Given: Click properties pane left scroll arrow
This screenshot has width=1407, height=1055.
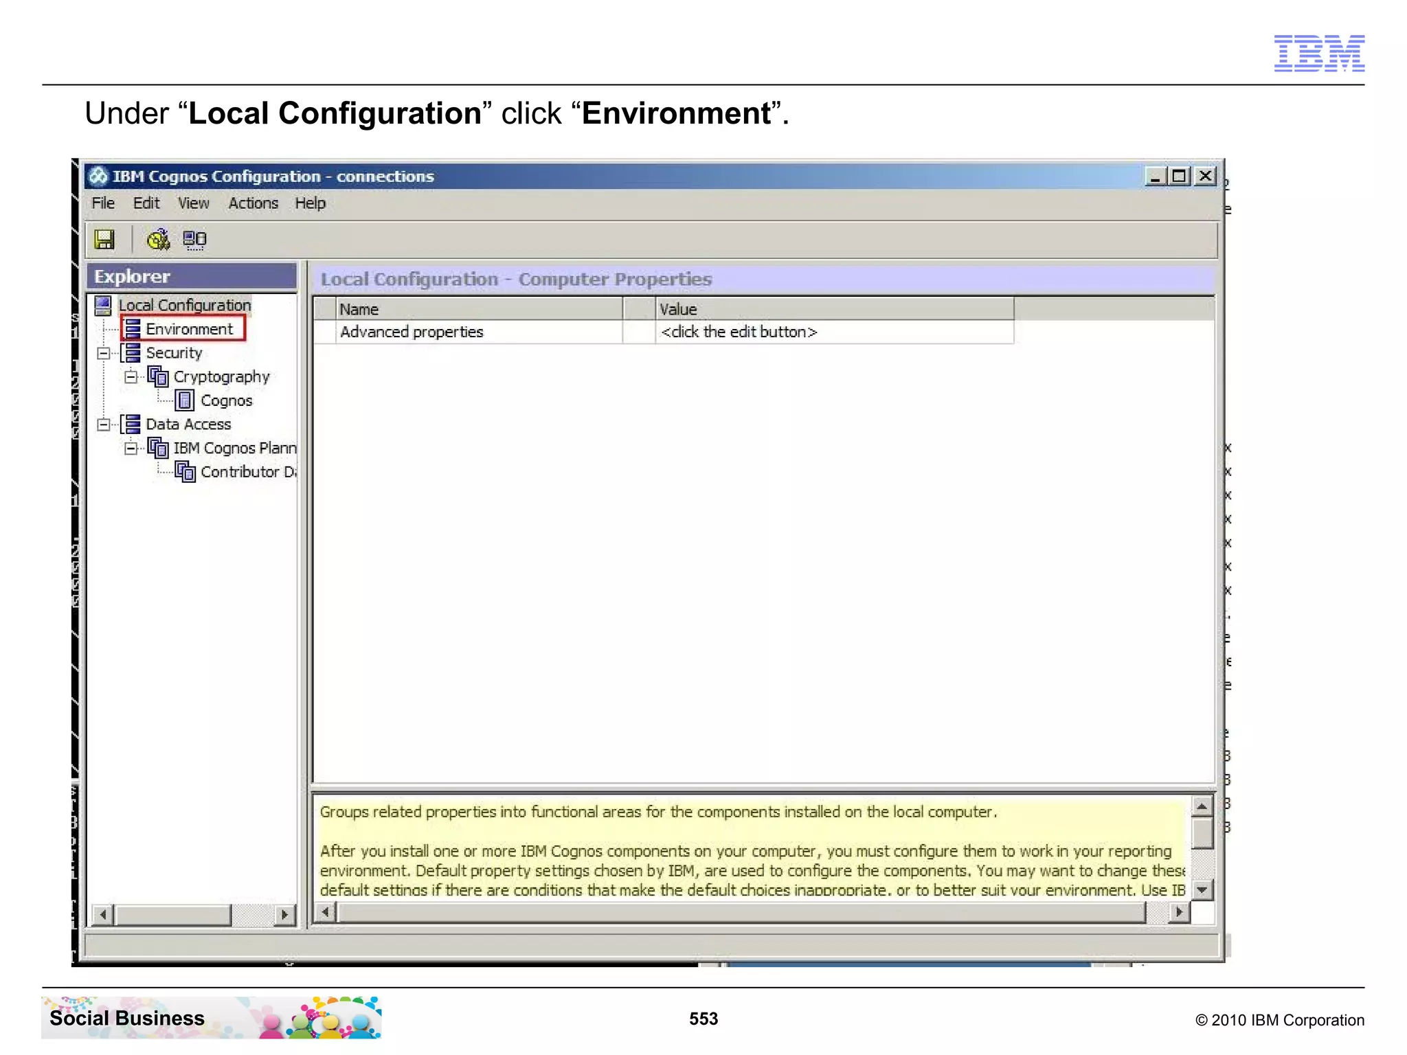Looking at the screenshot, I should pyautogui.click(x=326, y=912).
